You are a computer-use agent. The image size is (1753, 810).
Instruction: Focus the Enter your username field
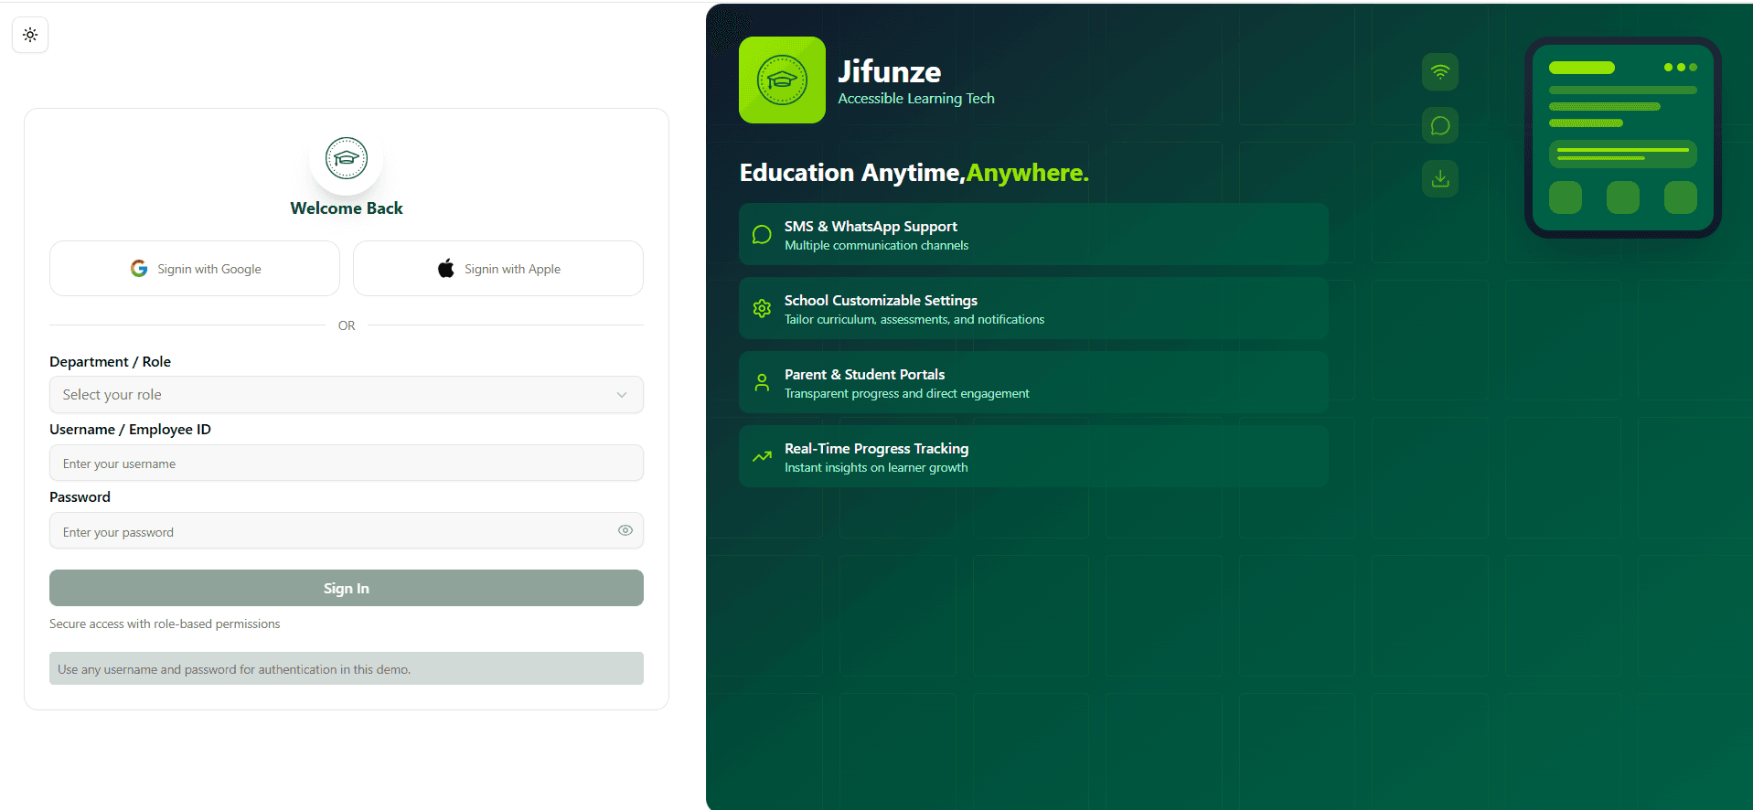pyautogui.click(x=346, y=464)
